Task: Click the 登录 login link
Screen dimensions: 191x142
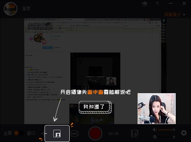Action: (26, 8)
